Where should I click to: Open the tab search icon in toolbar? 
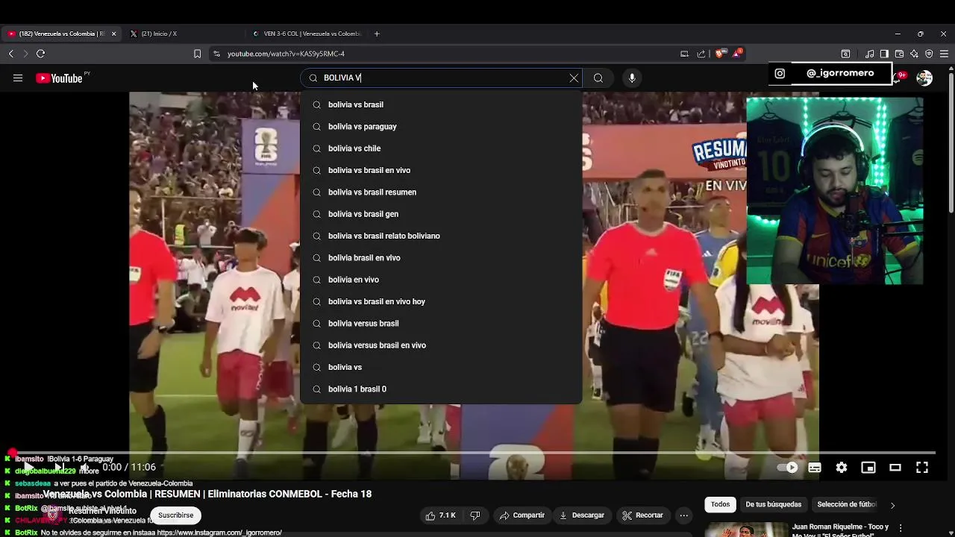coord(845,54)
